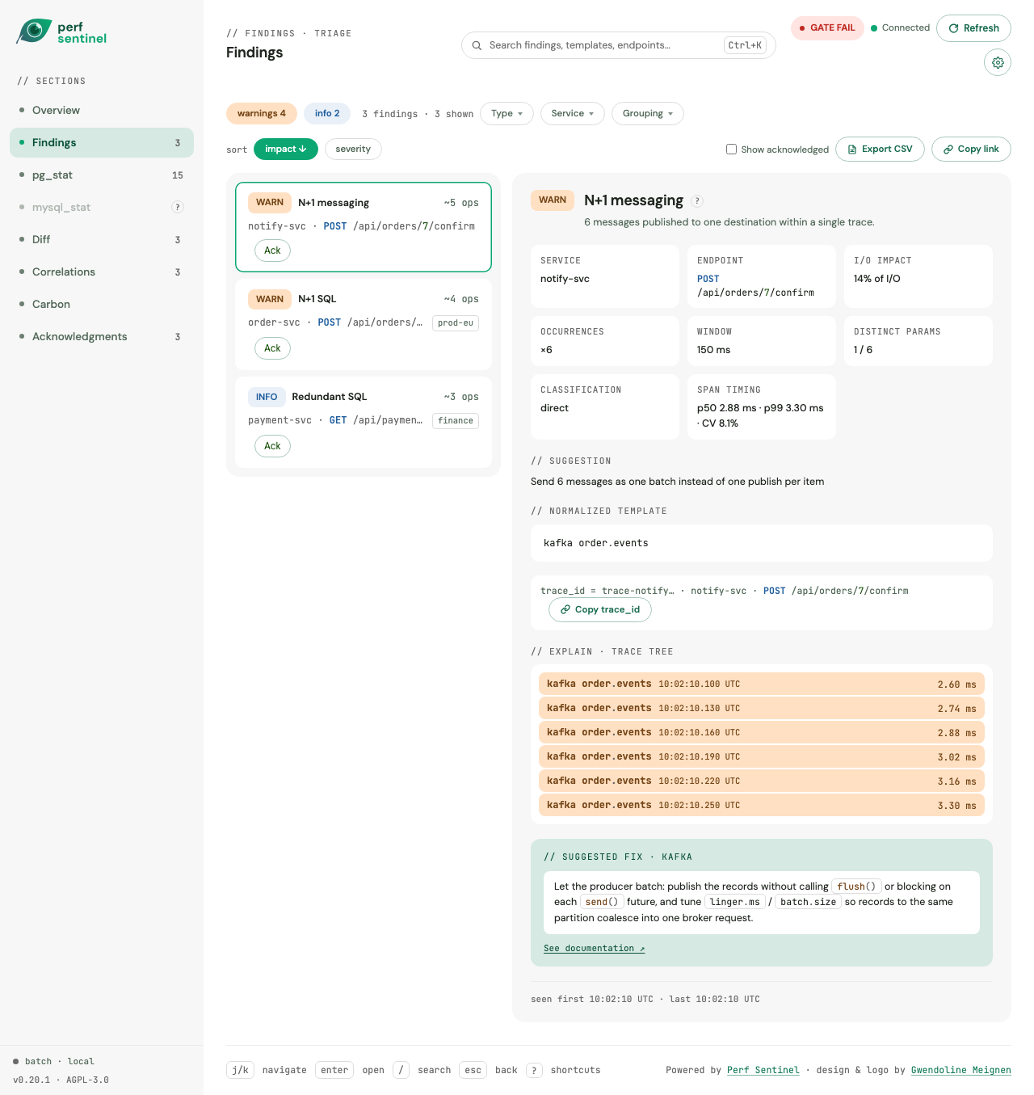
Task: Toggle the info 2 filter chip
Action: [x=327, y=113]
